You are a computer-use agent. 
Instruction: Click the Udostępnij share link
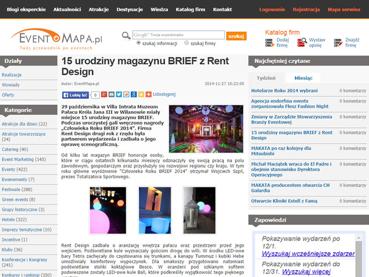(164, 94)
